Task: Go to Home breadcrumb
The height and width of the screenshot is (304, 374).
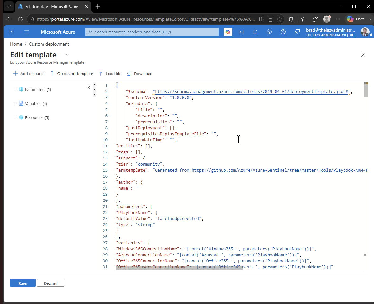Action: tap(16, 44)
